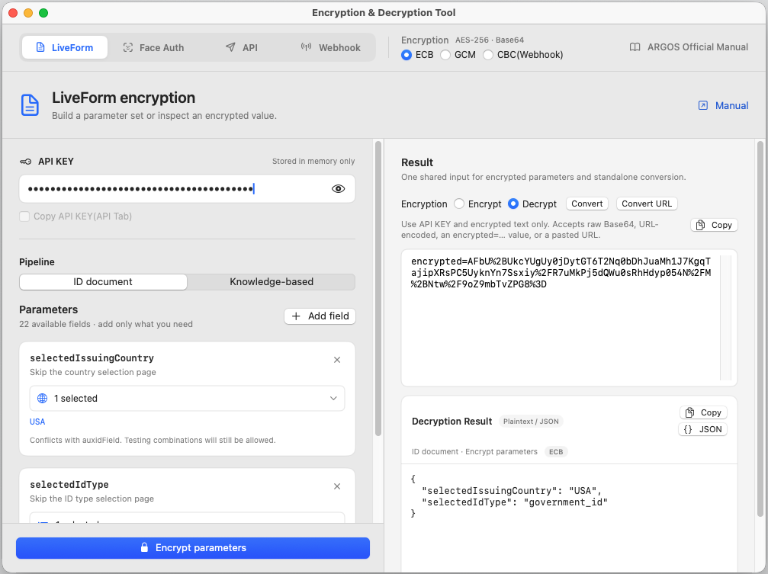
Task: Click the plus icon on Add field
Action: coord(296,316)
